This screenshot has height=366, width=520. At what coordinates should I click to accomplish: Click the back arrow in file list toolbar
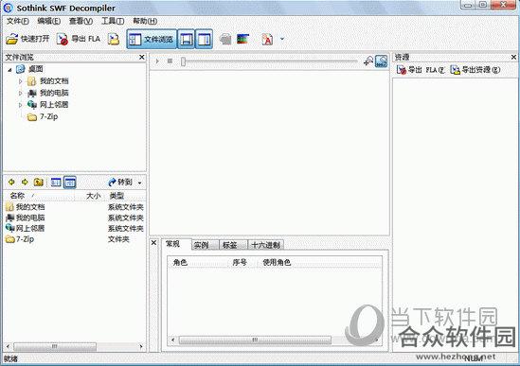point(11,182)
